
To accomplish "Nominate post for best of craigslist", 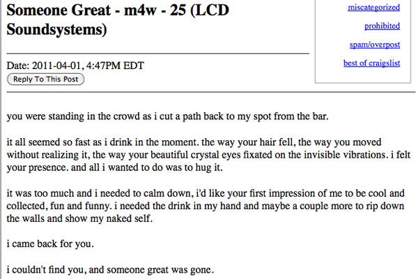I will [x=371, y=64].
